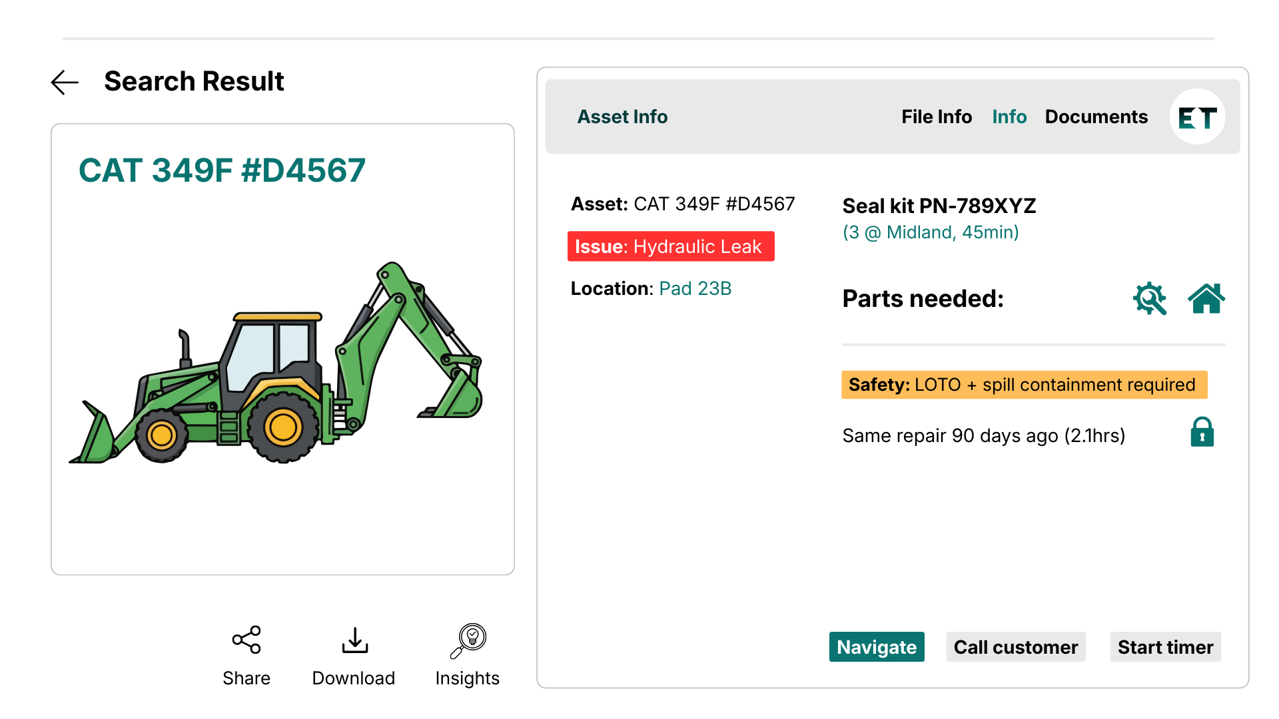1279x719 pixels.
Task: Click the back arrow icon
Action: [65, 83]
